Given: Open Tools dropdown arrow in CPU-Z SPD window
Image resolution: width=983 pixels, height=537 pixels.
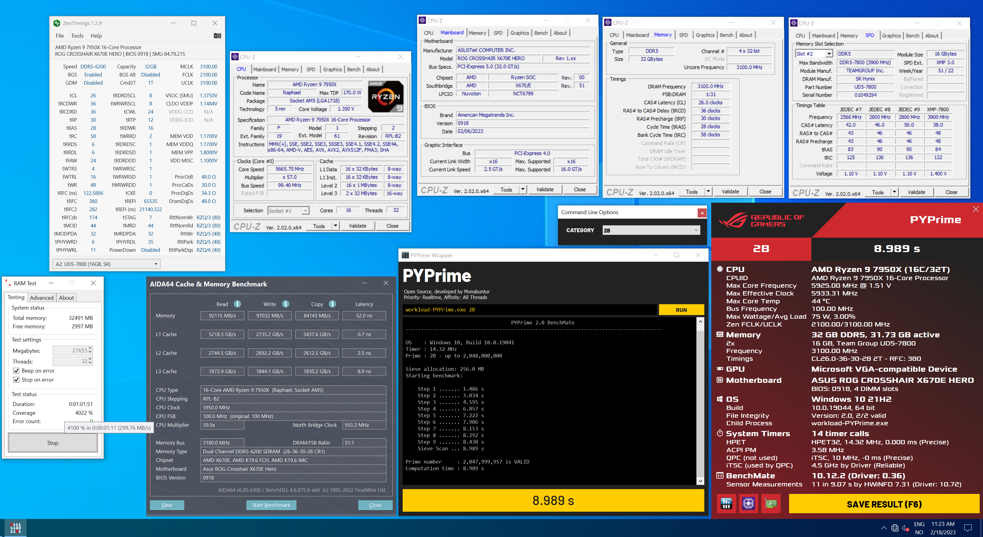Looking at the screenshot, I should 894,192.
